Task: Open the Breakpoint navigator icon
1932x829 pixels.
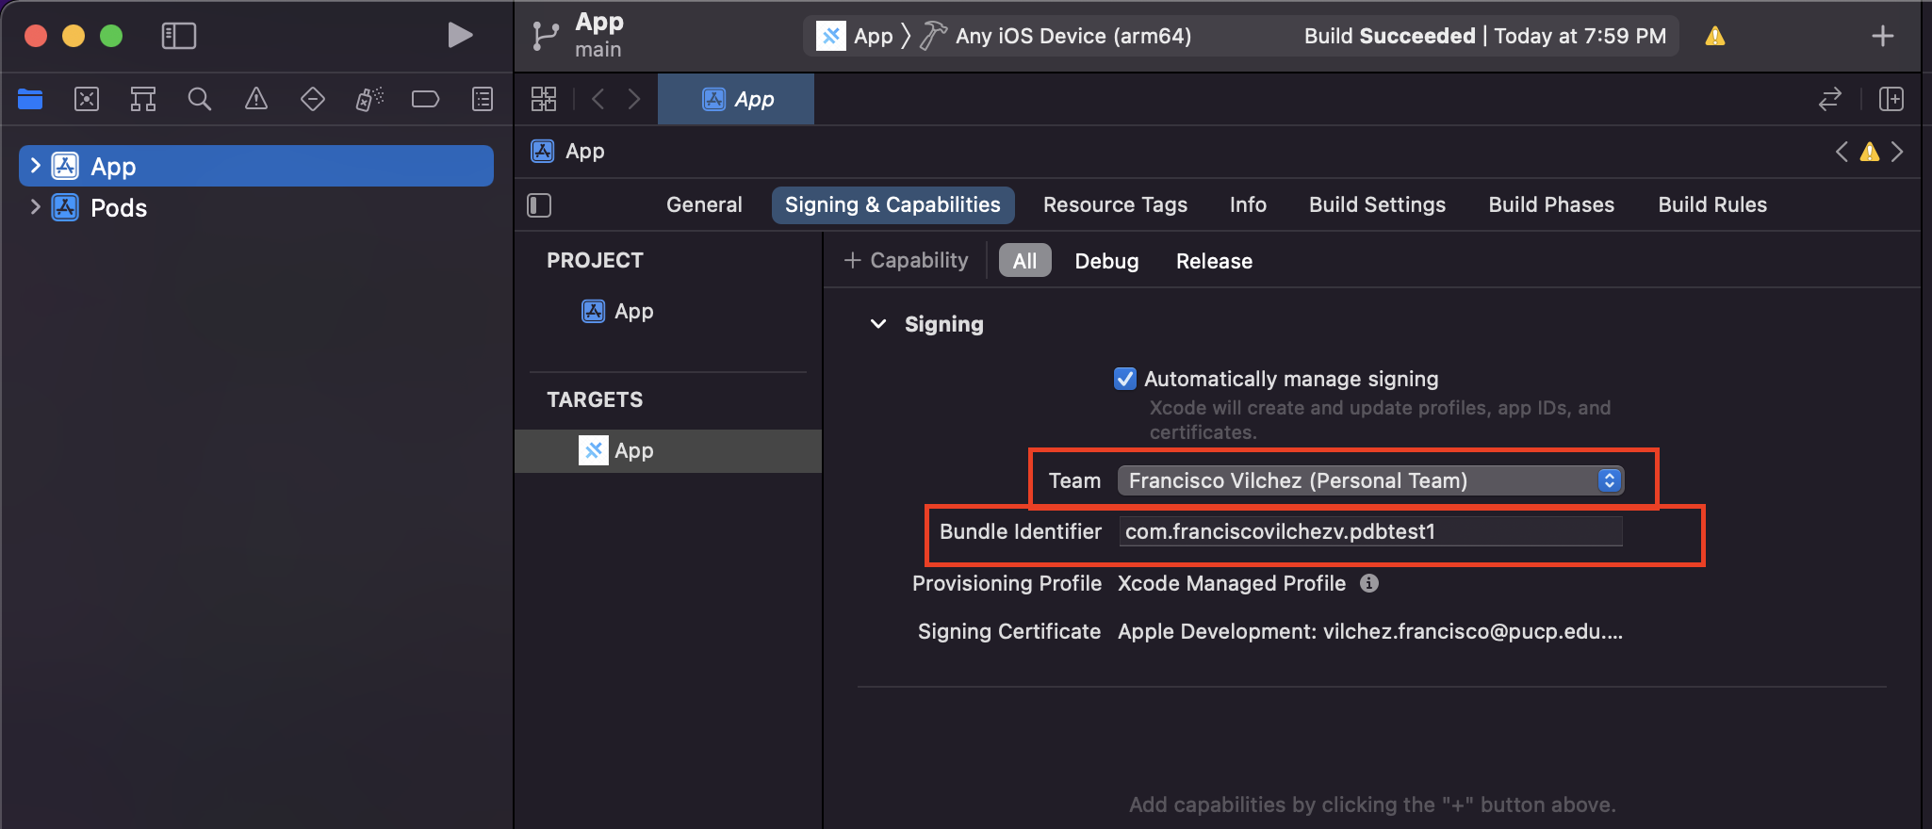Action: point(425,99)
